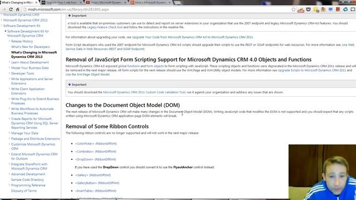Open the InsertTable RibbonDiffXml link
The width and height of the screenshot is (356, 200).
click(x=96, y=191)
